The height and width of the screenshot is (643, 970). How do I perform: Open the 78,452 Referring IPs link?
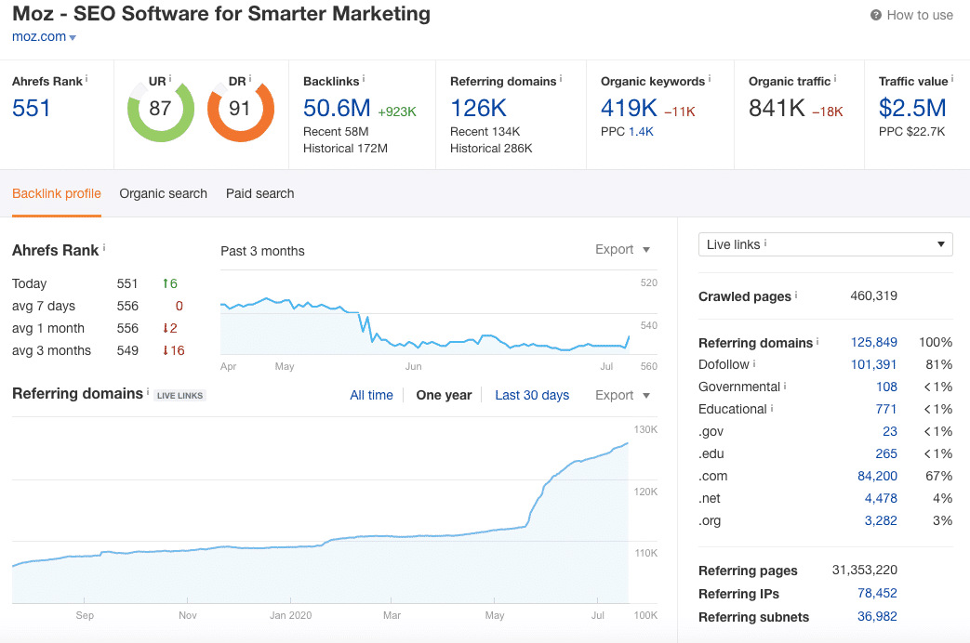(877, 593)
